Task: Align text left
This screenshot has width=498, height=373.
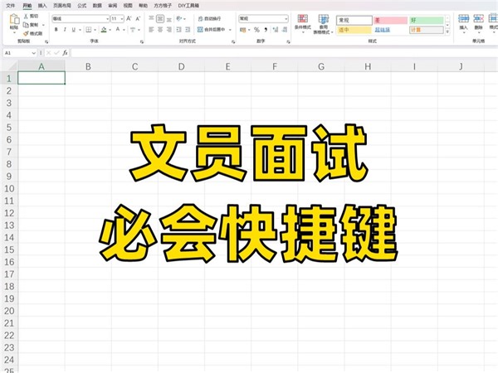Action: pyautogui.click(x=151, y=30)
